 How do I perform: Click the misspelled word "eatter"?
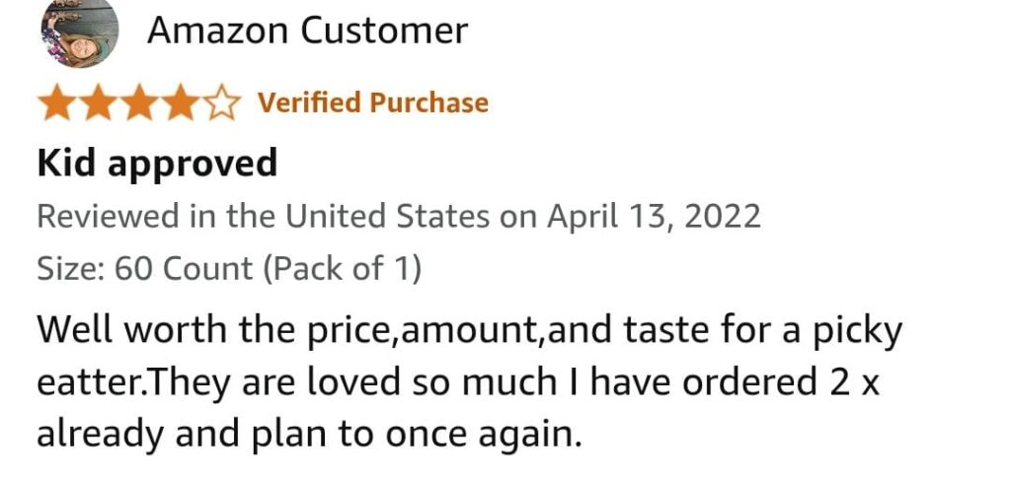tap(84, 381)
